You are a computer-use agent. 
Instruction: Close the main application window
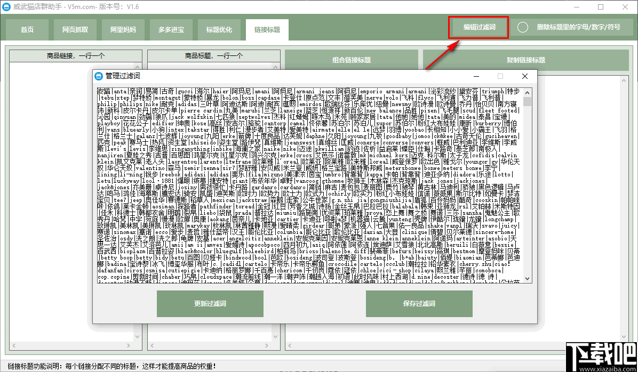coord(624,7)
